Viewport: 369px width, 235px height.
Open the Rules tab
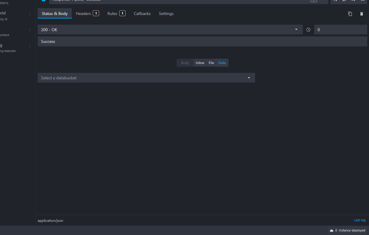tap(112, 14)
